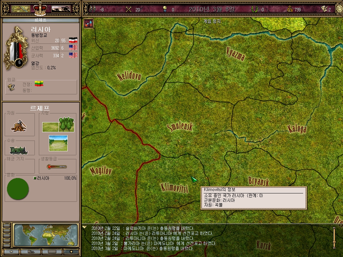Screen dimensions: 343x257
Task: Click the money bag treasury icon
Action: [x=290, y=9]
